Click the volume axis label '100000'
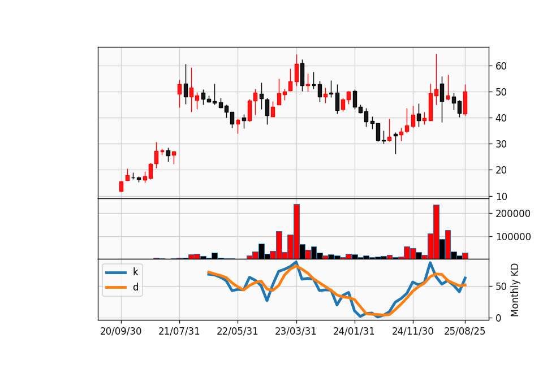The image size is (543, 390). tap(513, 237)
